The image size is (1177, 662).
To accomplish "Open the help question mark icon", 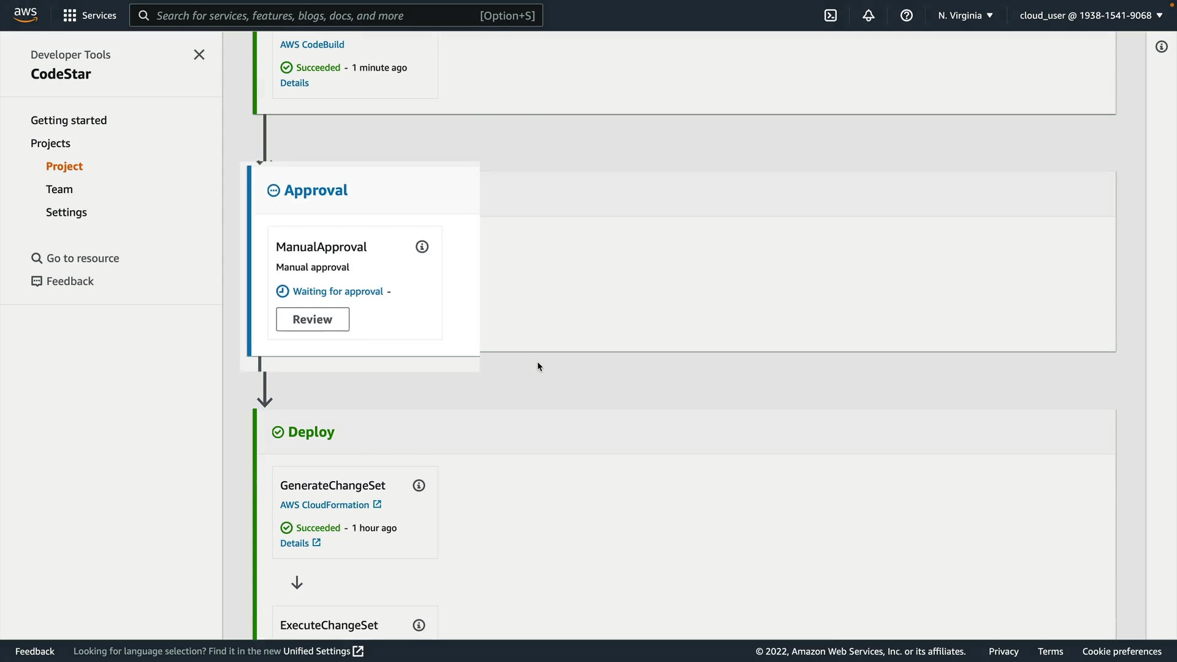I will coord(906,15).
